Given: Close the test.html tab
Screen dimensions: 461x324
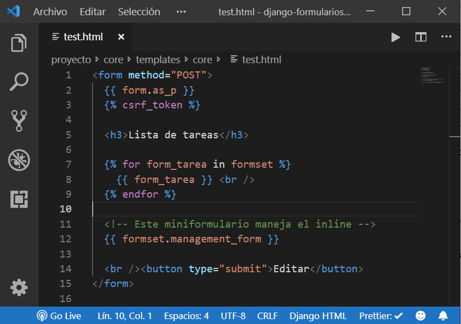Looking at the screenshot, I should tap(121, 37).
